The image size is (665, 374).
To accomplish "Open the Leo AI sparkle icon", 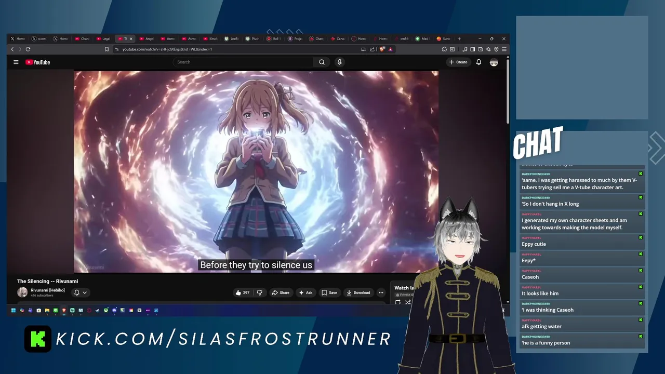I will tap(488, 49).
